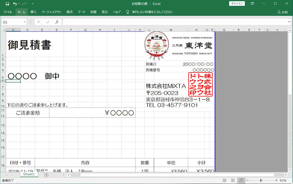The image size is (293, 184).
Task: Click the 御見積書 title cell
Action: click(x=30, y=45)
